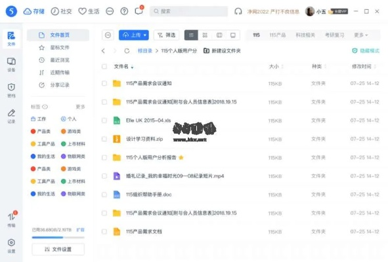Viewport: 388px width, 262px height.
Task: Open the 传输 transfer sidebar icon
Action: click(x=11, y=219)
